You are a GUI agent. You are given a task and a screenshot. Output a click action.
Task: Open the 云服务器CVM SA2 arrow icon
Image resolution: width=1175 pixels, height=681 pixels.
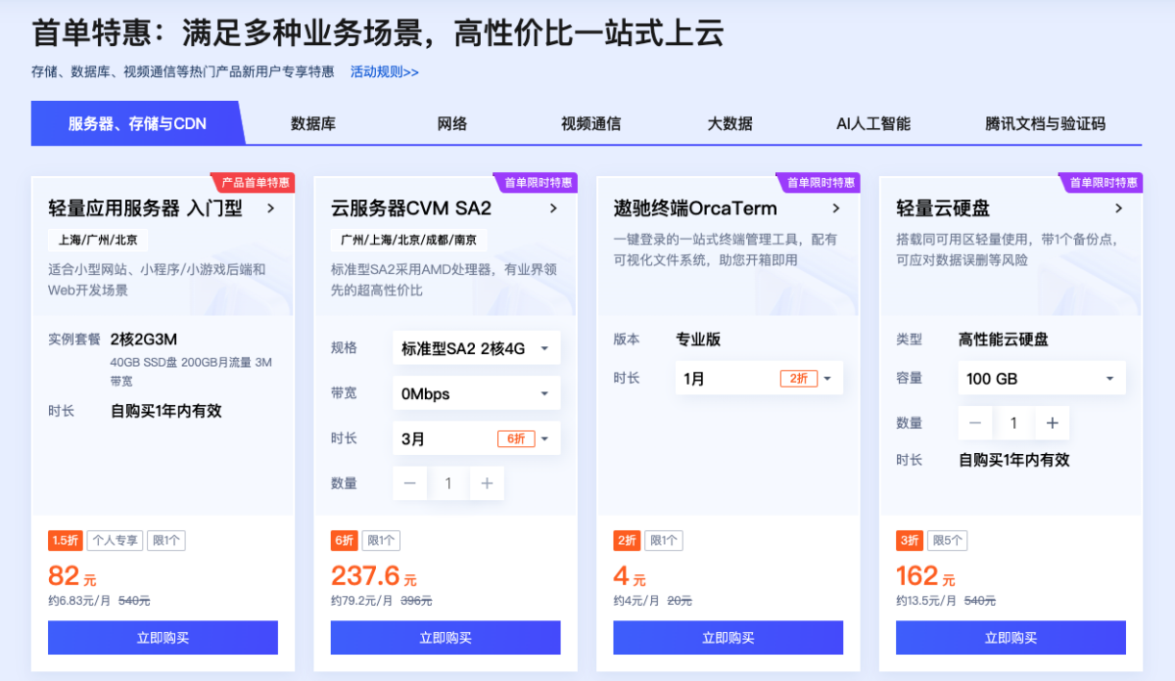(x=553, y=207)
